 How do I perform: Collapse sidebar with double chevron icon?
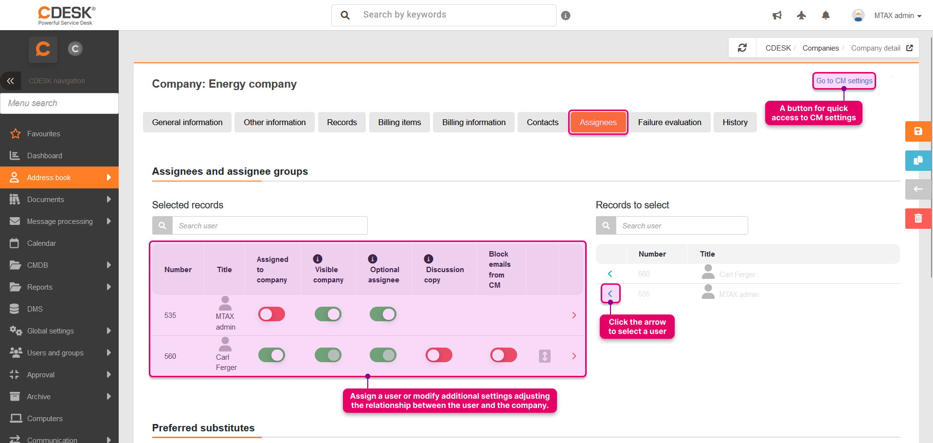pos(10,81)
